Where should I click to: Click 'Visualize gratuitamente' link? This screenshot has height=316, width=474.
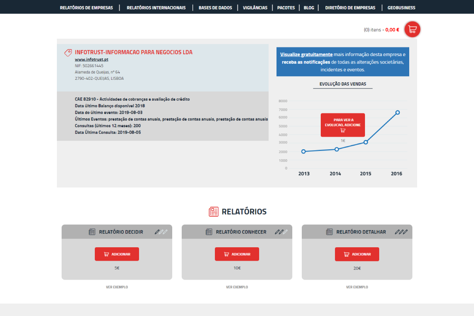tap(307, 55)
